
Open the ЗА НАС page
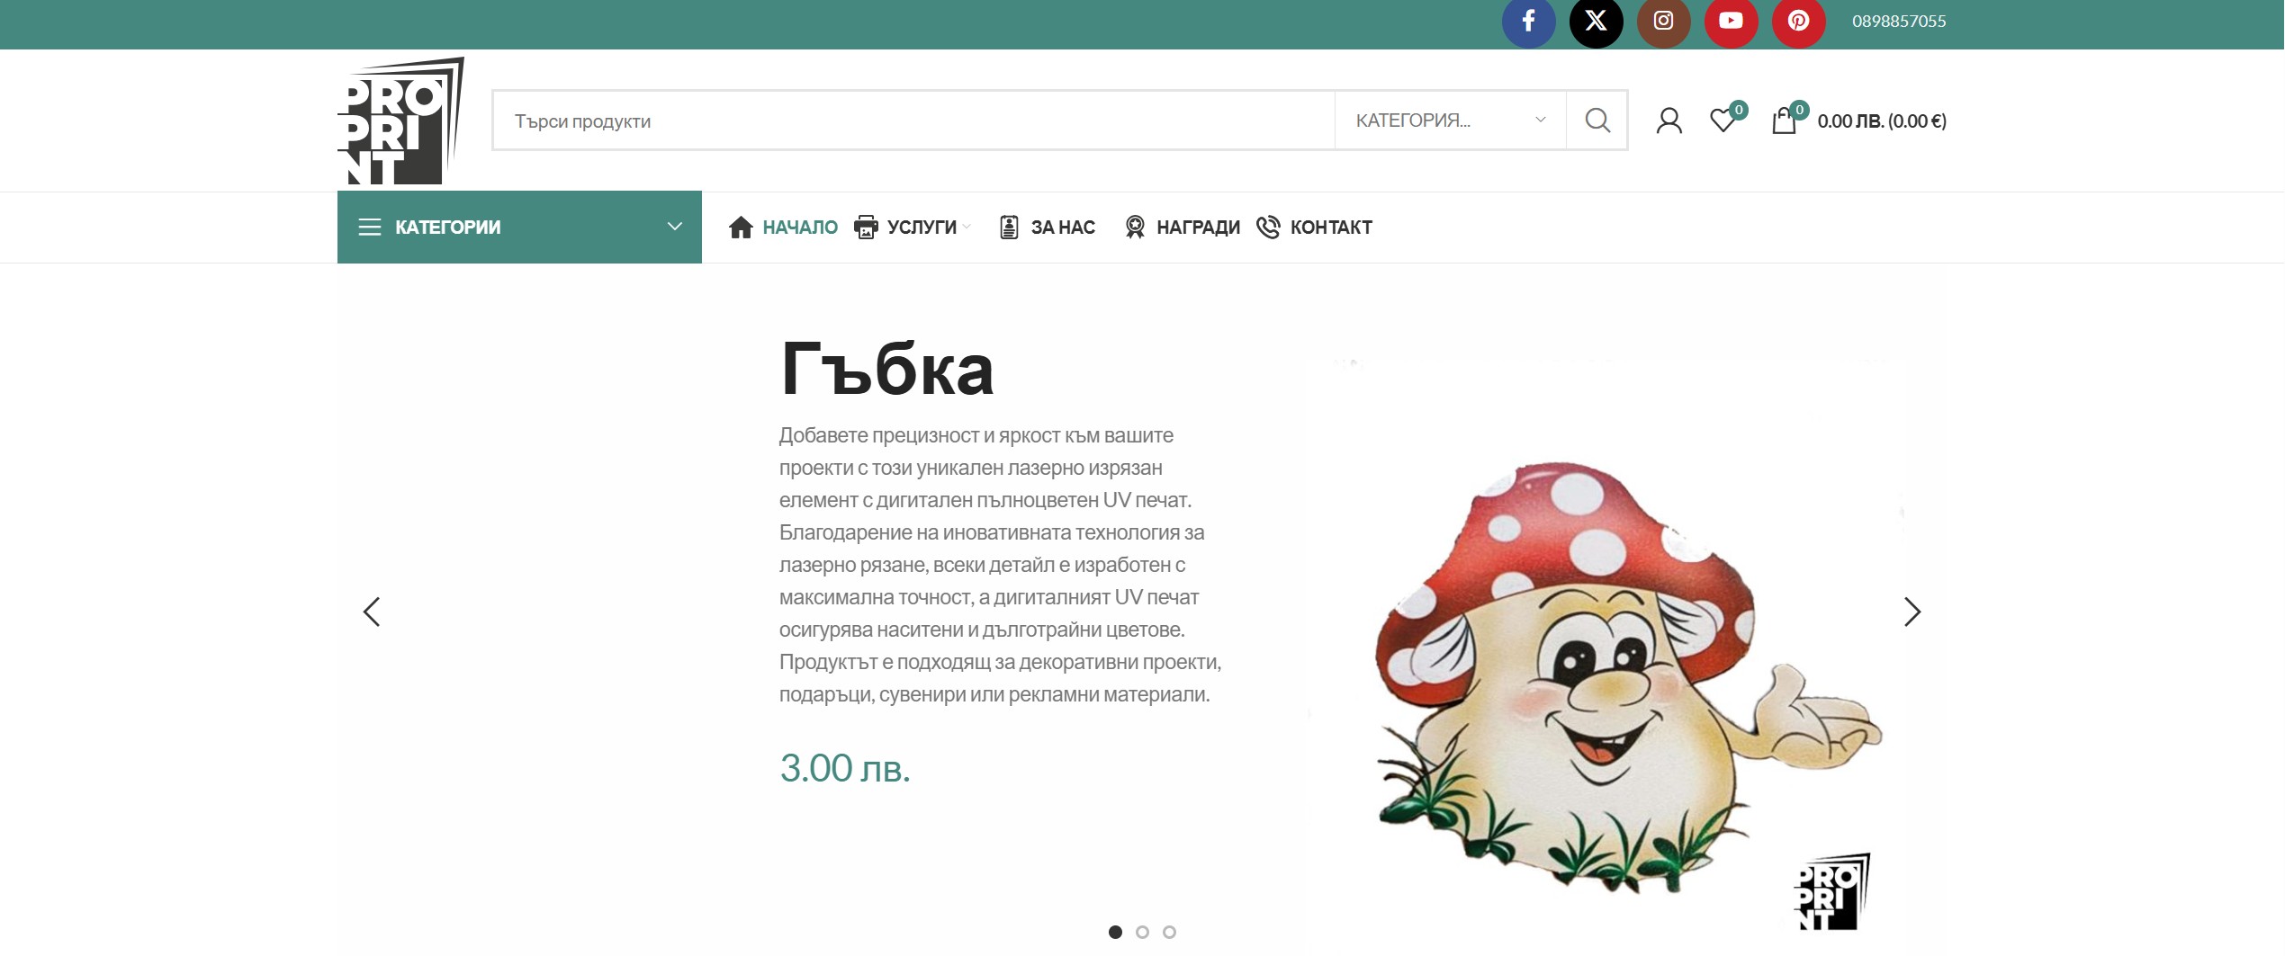1063,228
